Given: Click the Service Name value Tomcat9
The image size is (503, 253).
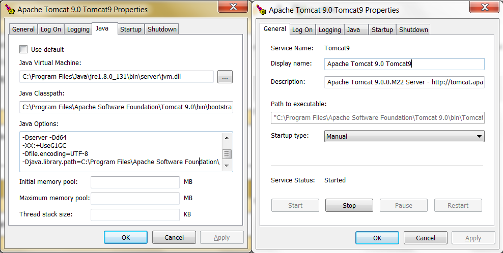Looking at the screenshot, I should click(x=337, y=48).
